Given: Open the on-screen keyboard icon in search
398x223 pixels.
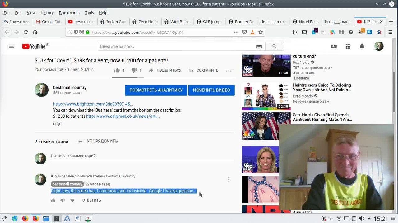Looking at the screenshot, I should pos(259,46).
